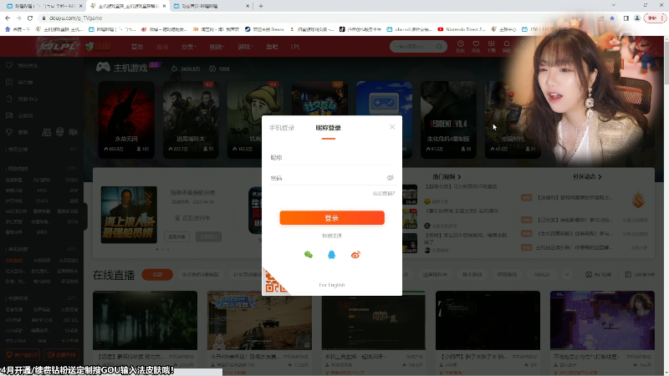The image size is (669, 376).
Task: Close the login dialog
Action: click(x=392, y=127)
